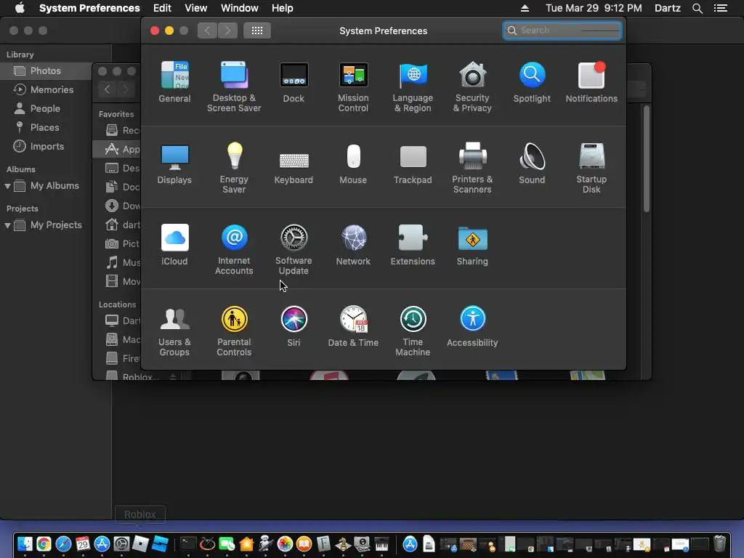Open Notifications preferences

591,82
